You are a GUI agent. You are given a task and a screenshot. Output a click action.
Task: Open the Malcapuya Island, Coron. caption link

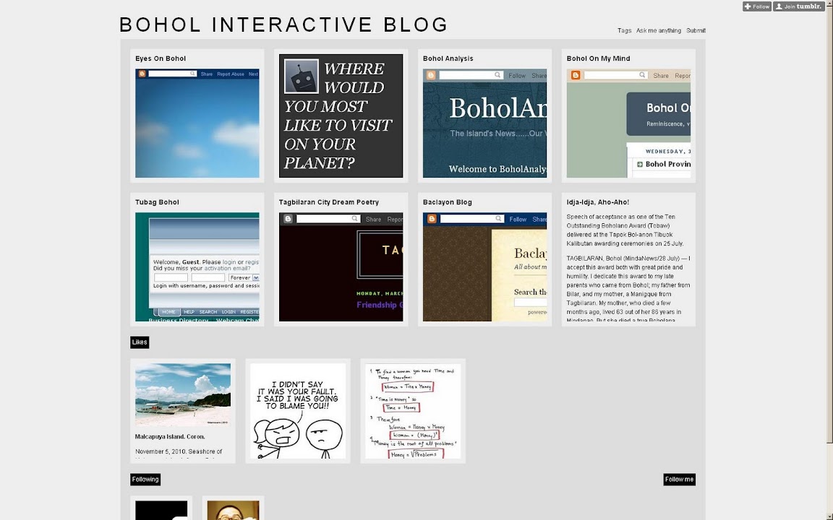pyautogui.click(x=170, y=437)
